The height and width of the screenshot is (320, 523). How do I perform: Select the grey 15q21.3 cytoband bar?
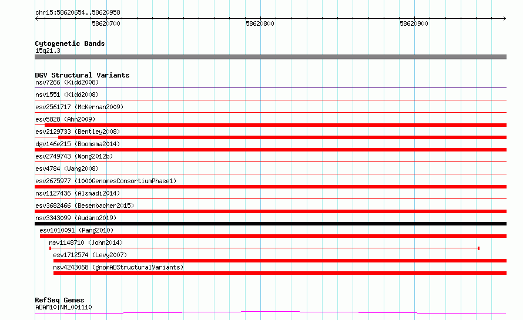pos(270,57)
